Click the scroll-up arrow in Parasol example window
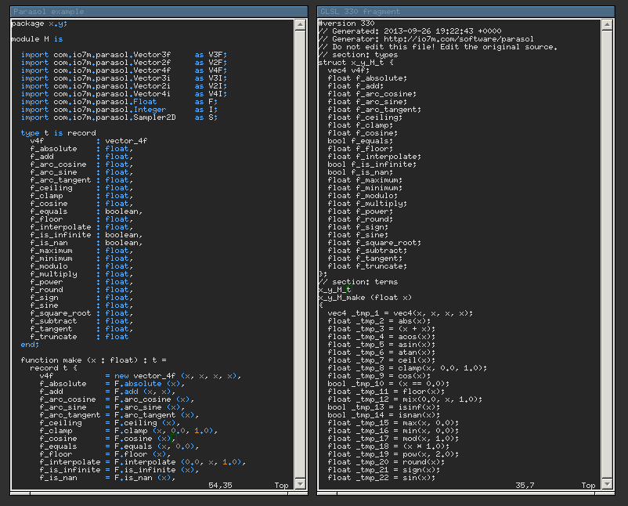The height and width of the screenshot is (506, 628). (x=301, y=24)
